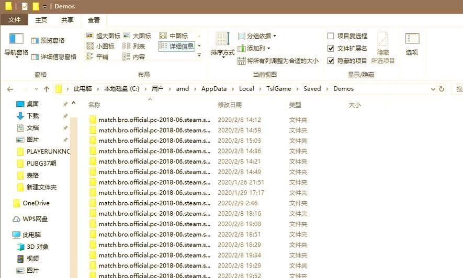Select 详细信息 layout option
Screen dimensions: 463x278
[x=177, y=46]
